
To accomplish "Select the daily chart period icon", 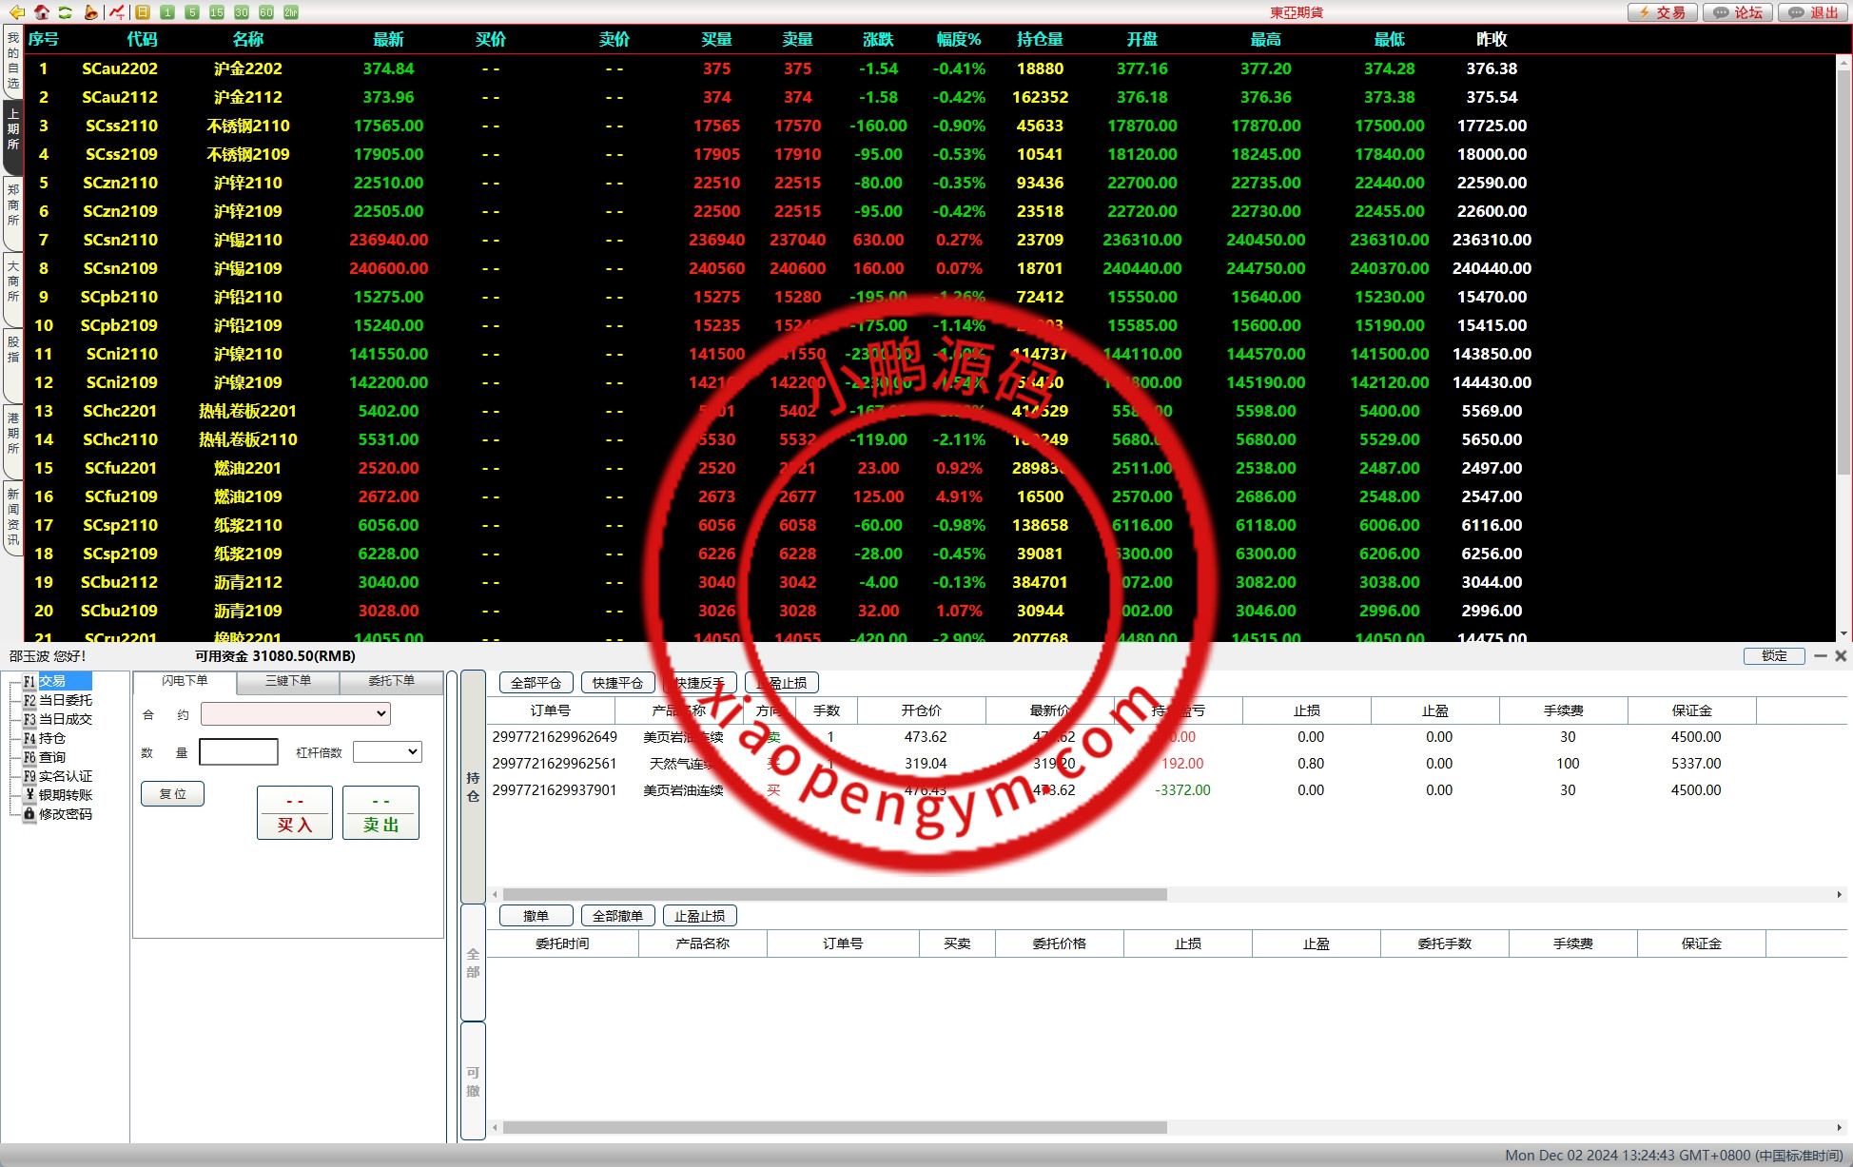I will tap(143, 12).
